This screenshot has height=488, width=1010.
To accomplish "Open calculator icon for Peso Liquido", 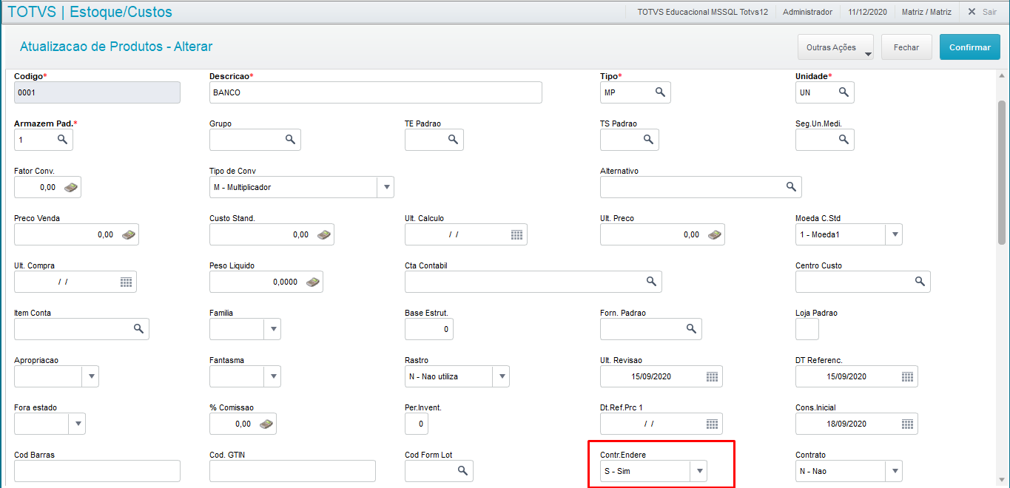I will point(312,282).
